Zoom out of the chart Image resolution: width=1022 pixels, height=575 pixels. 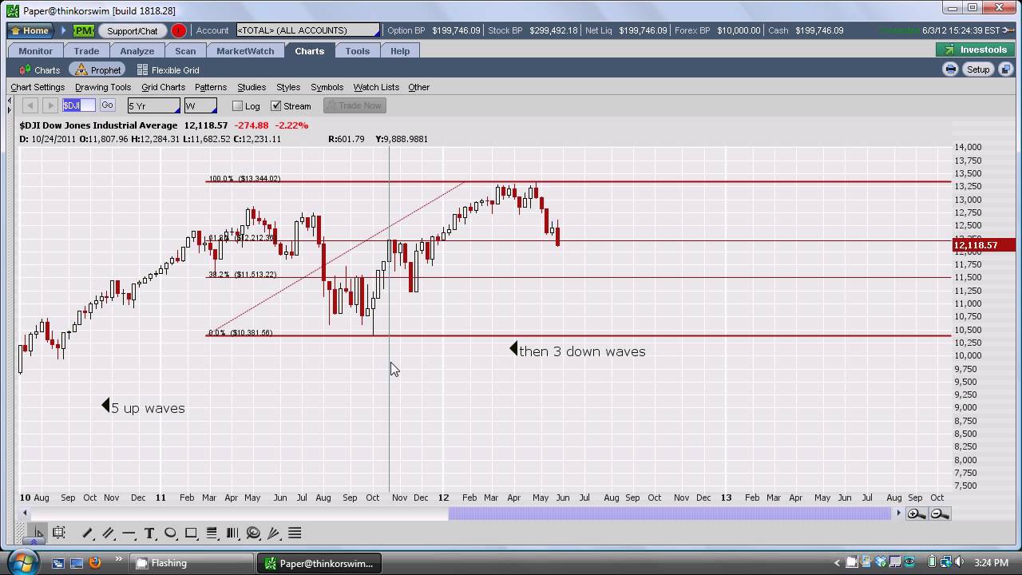pos(939,514)
